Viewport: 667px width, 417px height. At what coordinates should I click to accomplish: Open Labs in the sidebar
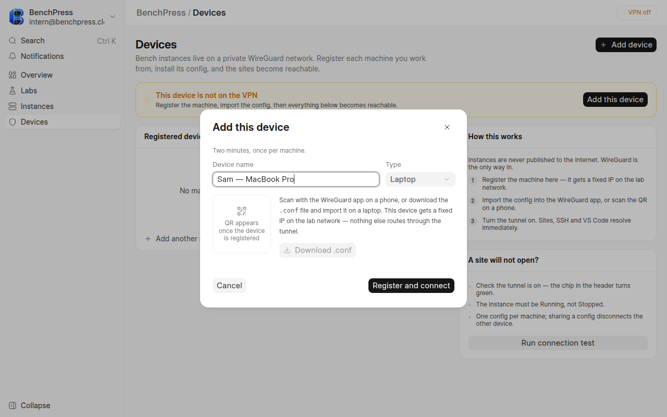[x=63, y=91]
